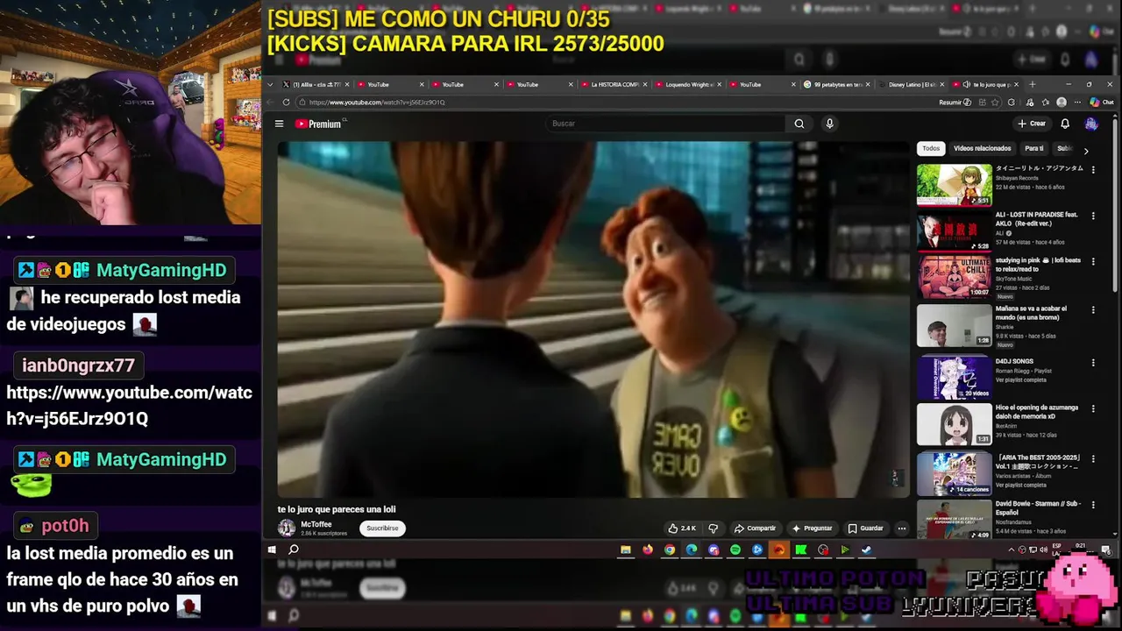Open Spotify from the taskbar
The height and width of the screenshot is (631, 1122).
coord(735,549)
